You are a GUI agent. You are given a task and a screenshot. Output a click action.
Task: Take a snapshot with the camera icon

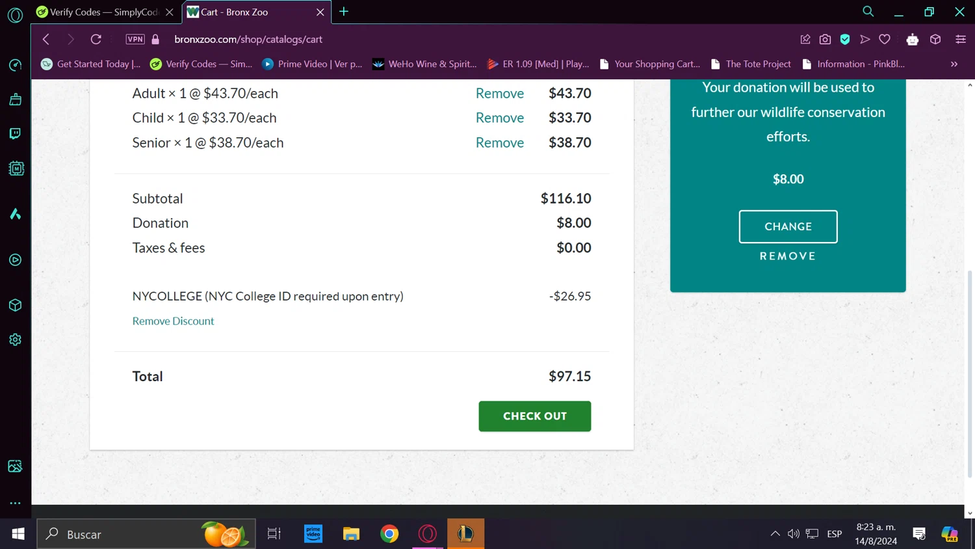[x=825, y=40]
